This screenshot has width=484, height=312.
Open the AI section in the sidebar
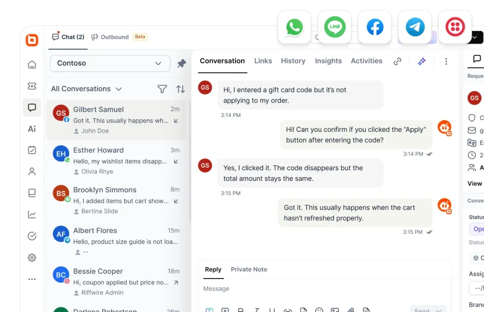(x=32, y=129)
